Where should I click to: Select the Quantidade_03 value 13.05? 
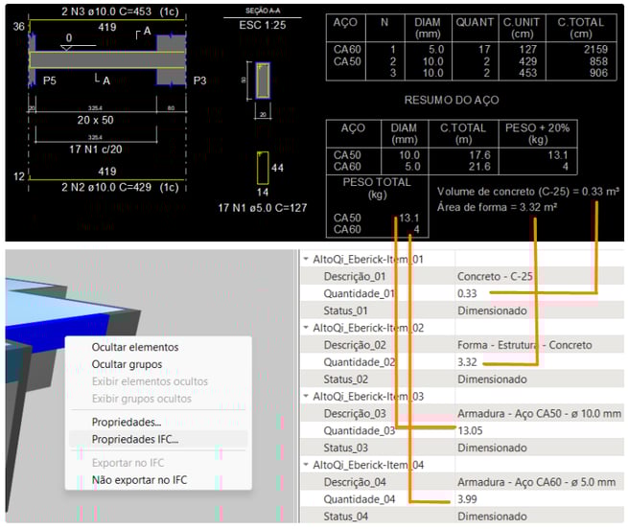coord(471,431)
